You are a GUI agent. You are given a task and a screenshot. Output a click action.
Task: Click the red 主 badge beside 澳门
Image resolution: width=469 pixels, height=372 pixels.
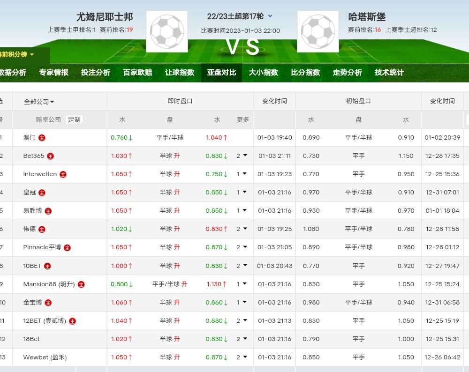click(42, 138)
